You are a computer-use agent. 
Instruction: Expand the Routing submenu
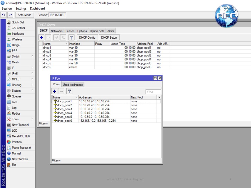[x=16, y=85]
